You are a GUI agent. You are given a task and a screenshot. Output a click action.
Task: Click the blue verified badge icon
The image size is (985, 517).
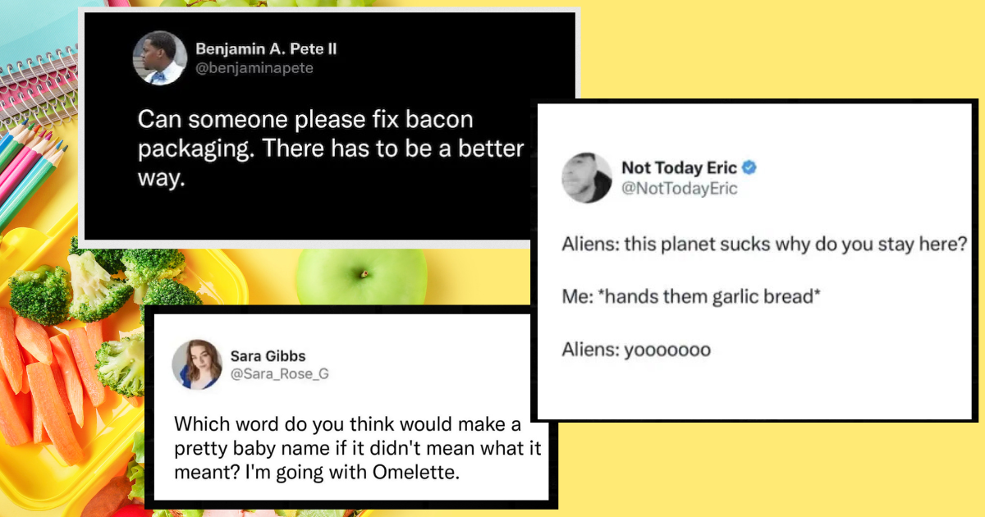749,168
